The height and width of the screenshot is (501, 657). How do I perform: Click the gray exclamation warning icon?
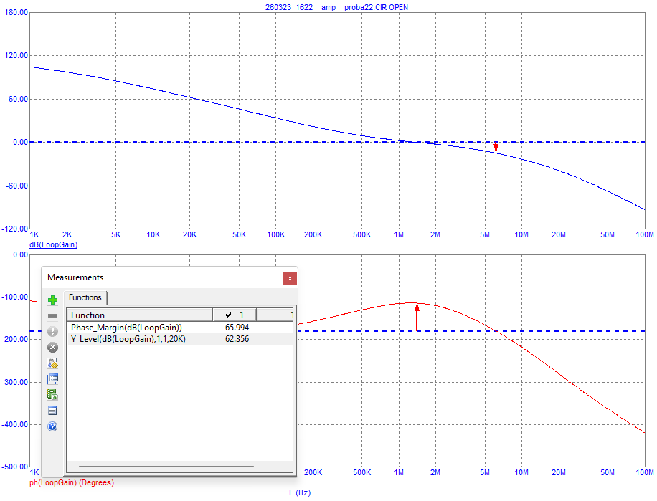[52, 331]
